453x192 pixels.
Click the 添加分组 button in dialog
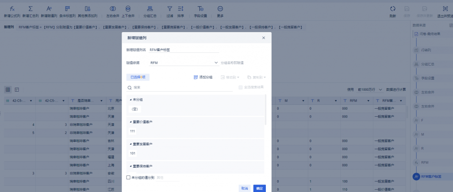[203, 78]
